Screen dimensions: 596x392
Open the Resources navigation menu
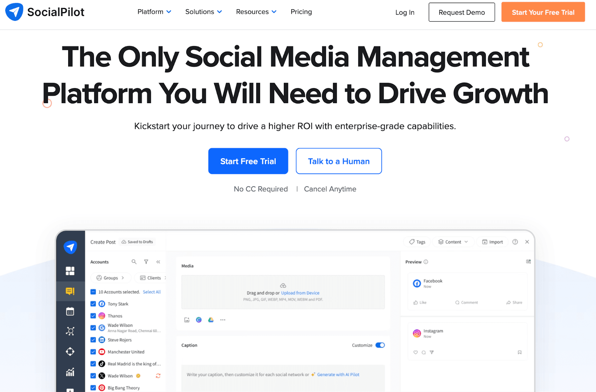(x=256, y=12)
